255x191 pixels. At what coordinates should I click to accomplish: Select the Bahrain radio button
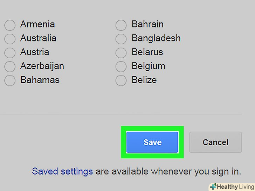point(121,25)
